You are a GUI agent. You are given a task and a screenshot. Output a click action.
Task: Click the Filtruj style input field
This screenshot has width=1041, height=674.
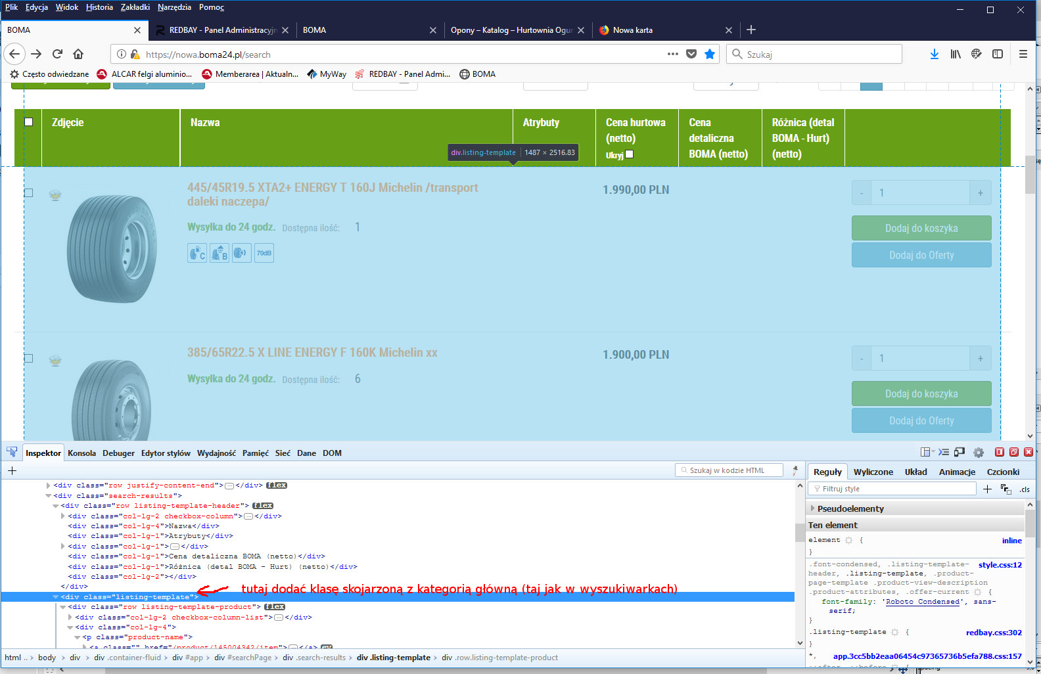pyautogui.click(x=894, y=489)
